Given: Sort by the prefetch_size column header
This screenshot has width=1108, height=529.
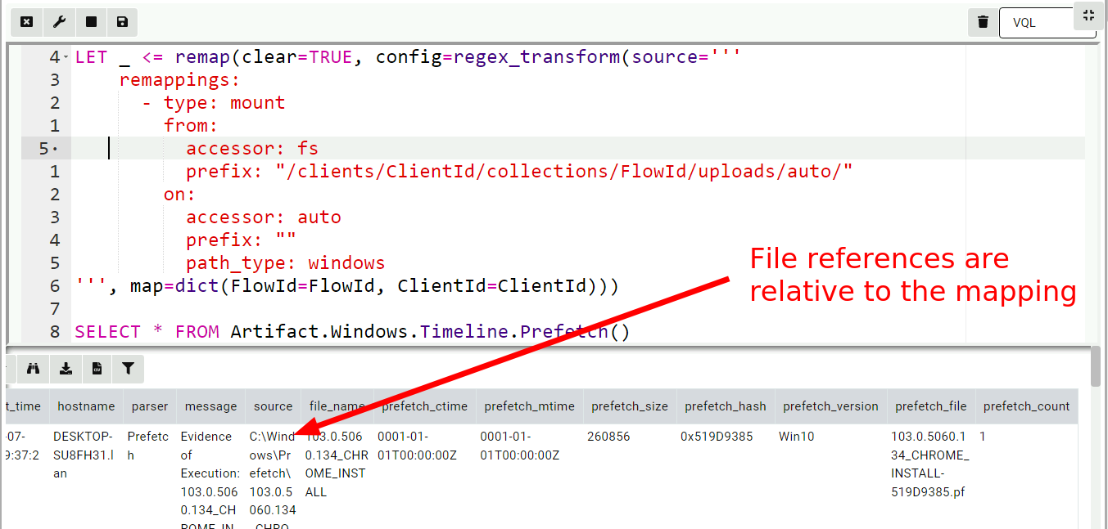Looking at the screenshot, I should [x=629, y=406].
